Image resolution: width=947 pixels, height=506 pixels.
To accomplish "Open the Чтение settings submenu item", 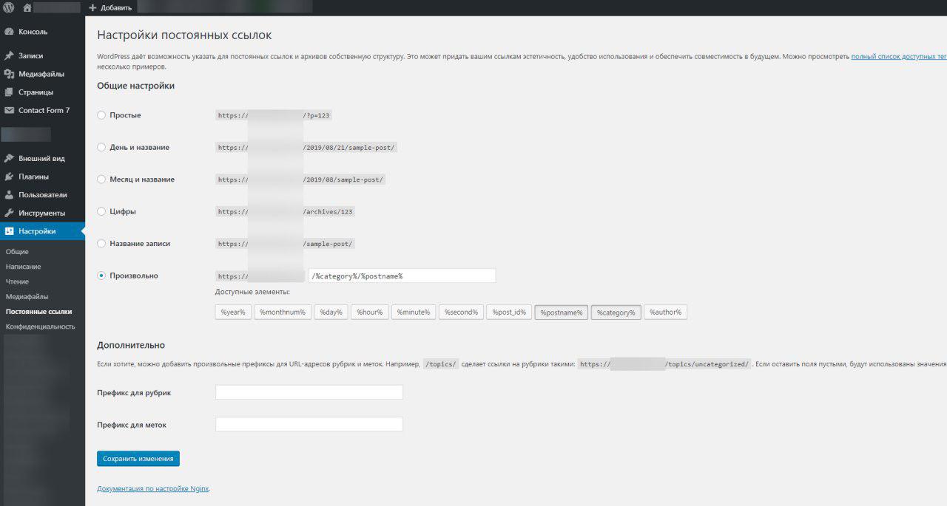I will [x=17, y=281].
